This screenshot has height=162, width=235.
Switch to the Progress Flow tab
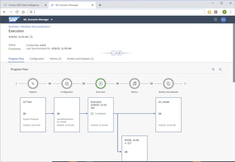tap(16, 59)
